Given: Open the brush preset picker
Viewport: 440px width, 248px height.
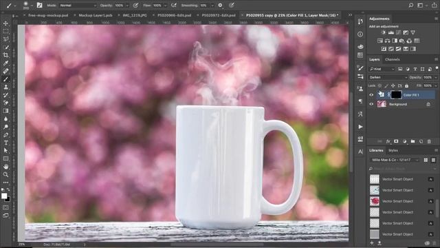Looking at the screenshot, I should pyautogui.click(x=27, y=6).
